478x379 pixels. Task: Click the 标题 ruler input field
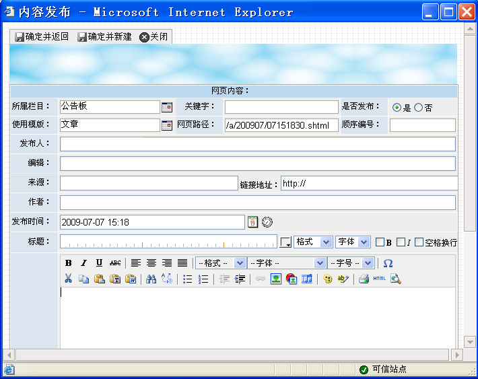(168, 242)
